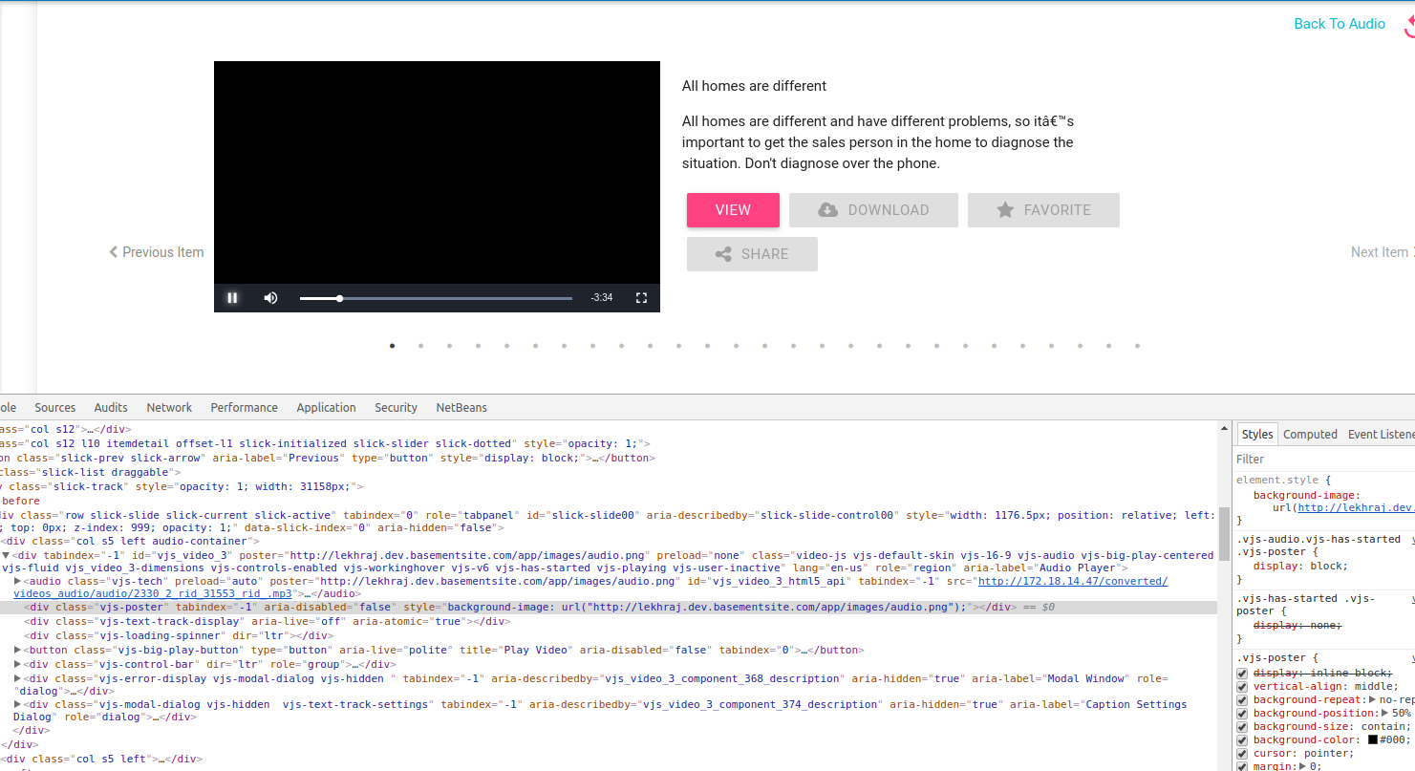The height and width of the screenshot is (771, 1415).
Task: Click the Previous Item chevron arrow
Action: tap(114, 251)
